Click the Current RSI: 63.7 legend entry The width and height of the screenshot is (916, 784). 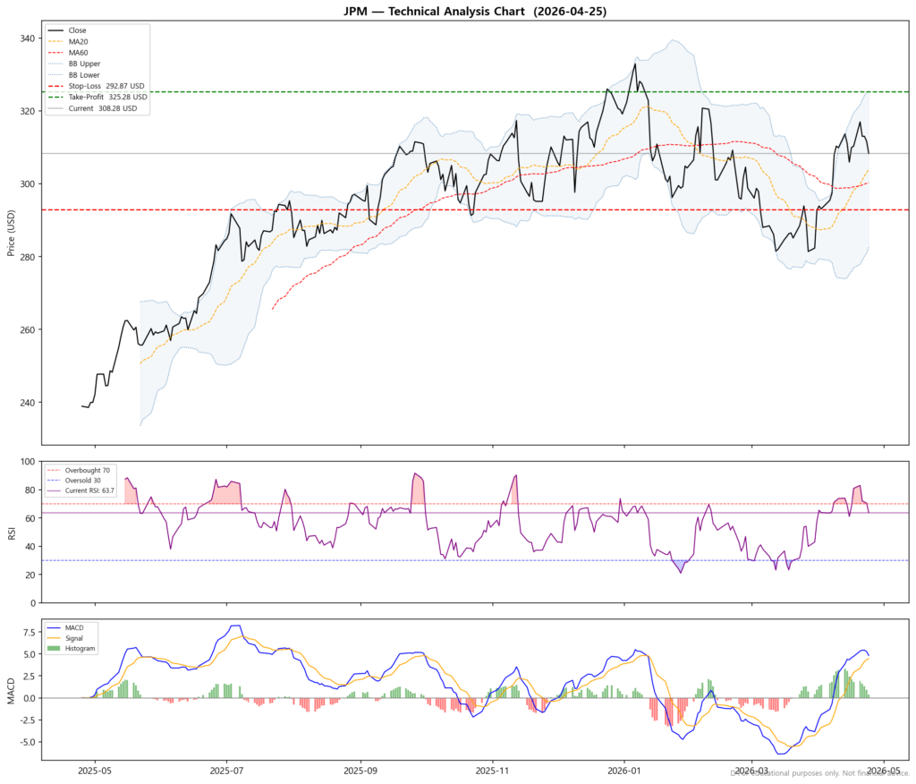92,491
